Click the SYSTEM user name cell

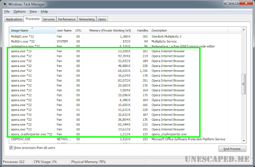[62, 41]
